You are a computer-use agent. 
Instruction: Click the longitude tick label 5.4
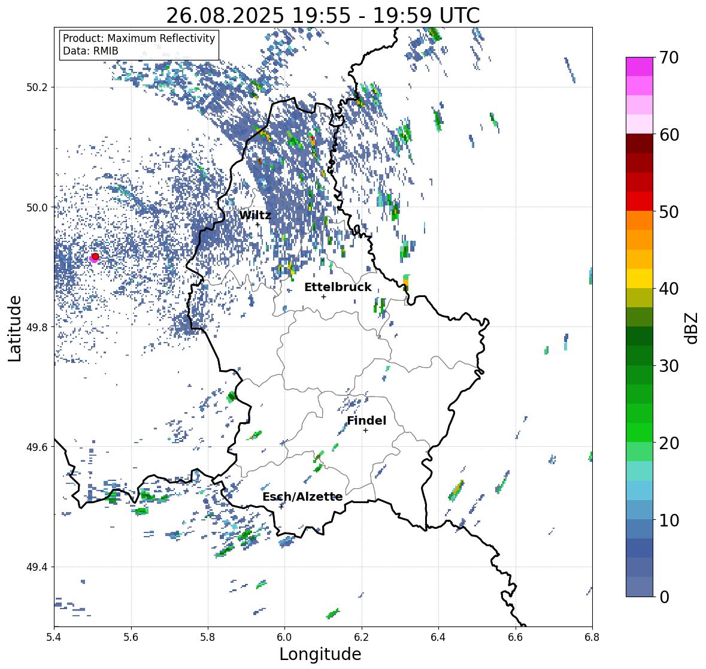click(x=54, y=637)
